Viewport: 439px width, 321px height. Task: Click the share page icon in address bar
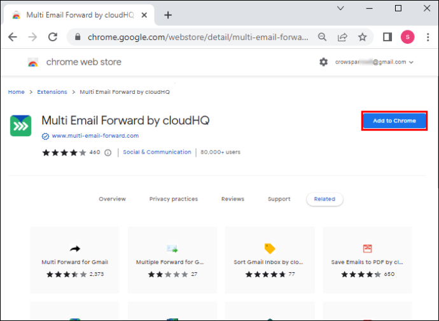342,37
